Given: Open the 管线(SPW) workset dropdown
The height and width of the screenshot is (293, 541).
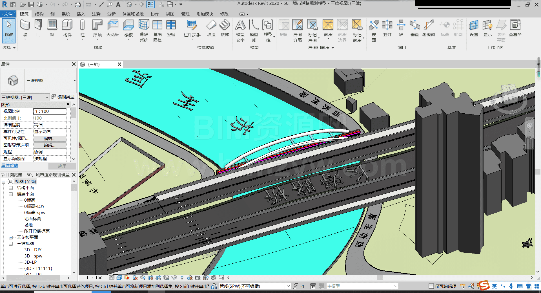Looking at the screenshot, I should pyautogui.click(x=288, y=286).
